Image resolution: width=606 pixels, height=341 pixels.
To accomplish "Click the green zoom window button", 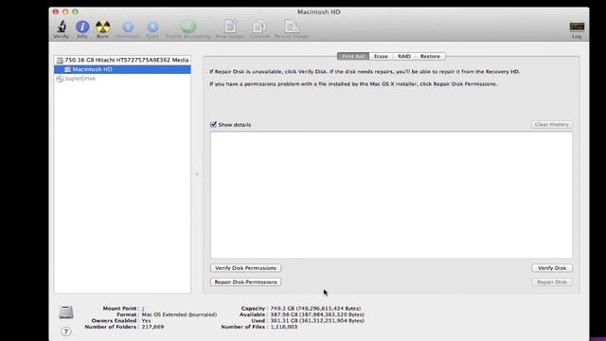I will tap(76, 12).
